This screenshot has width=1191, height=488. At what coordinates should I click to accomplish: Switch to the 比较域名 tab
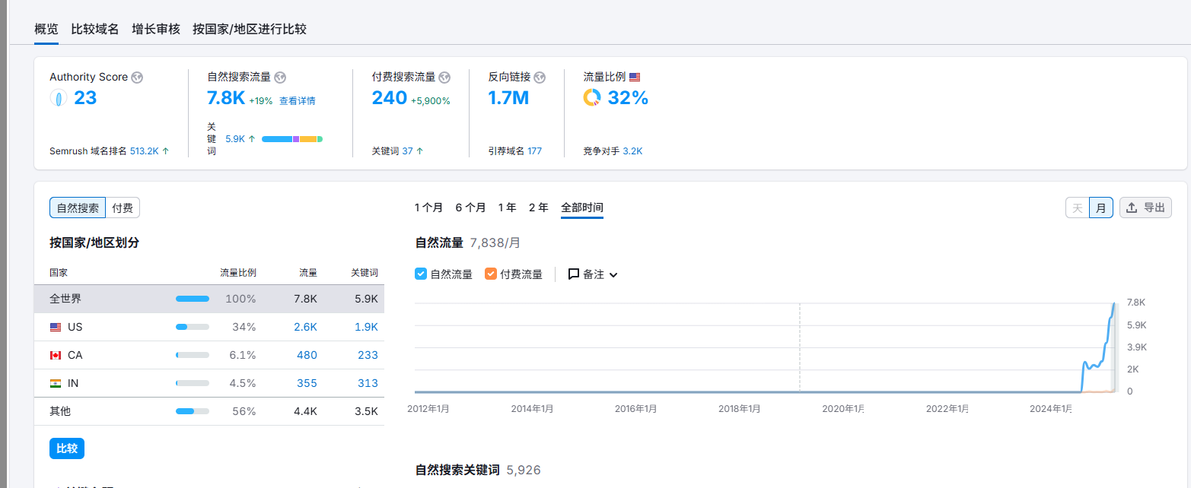[x=94, y=29]
